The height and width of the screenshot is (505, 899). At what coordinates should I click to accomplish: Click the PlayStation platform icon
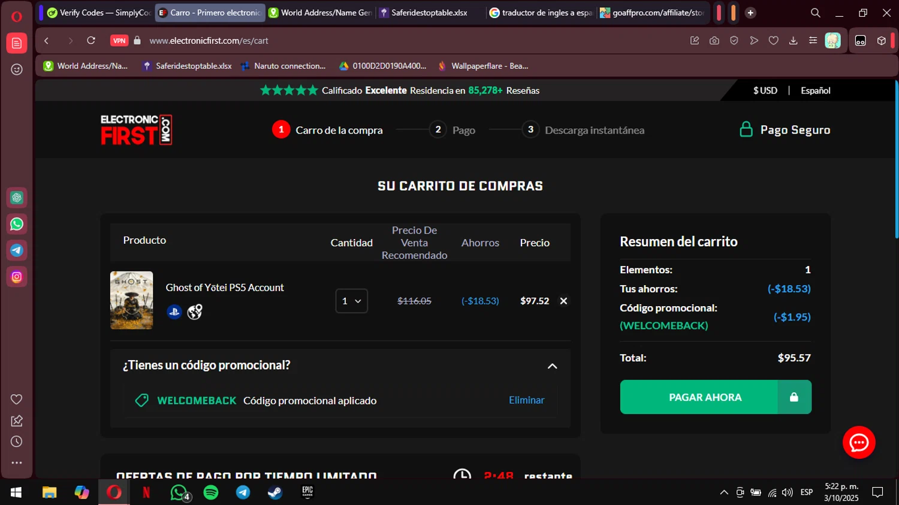pos(174,312)
